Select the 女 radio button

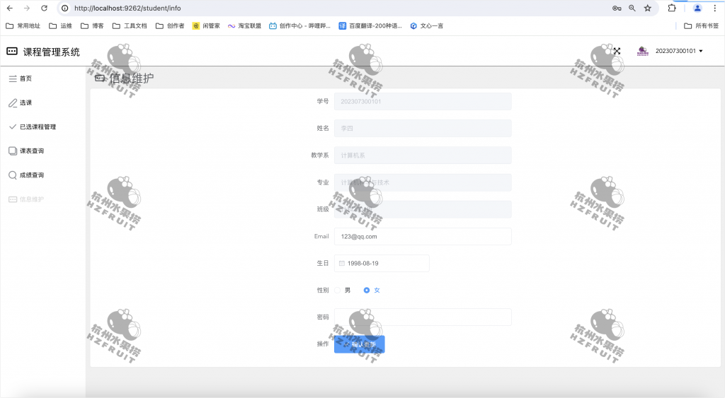tap(367, 291)
